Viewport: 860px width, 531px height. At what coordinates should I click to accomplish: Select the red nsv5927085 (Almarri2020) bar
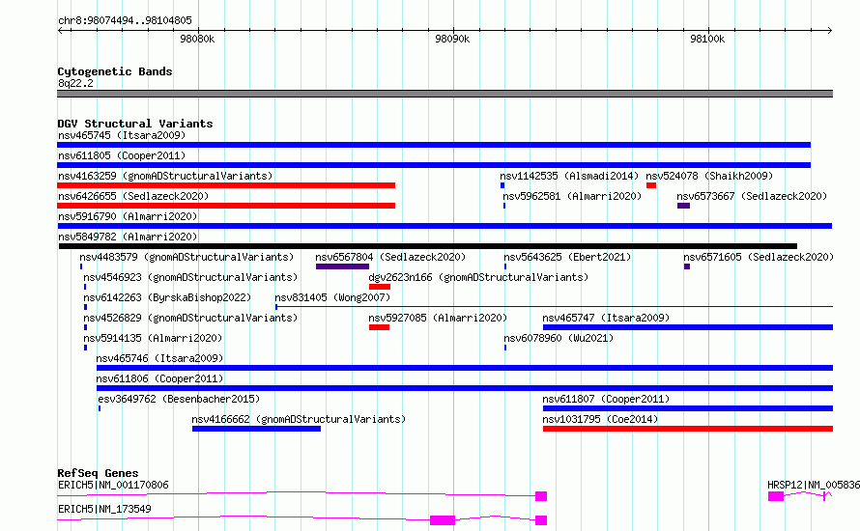[x=379, y=327]
